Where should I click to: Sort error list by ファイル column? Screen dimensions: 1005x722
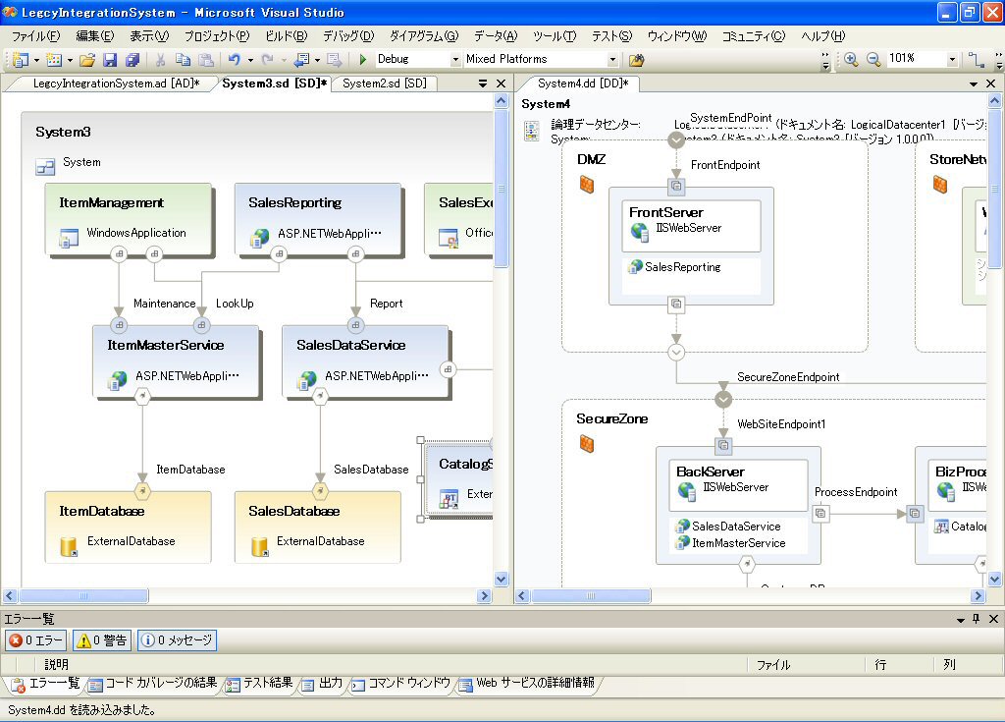pyautogui.click(x=806, y=664)
